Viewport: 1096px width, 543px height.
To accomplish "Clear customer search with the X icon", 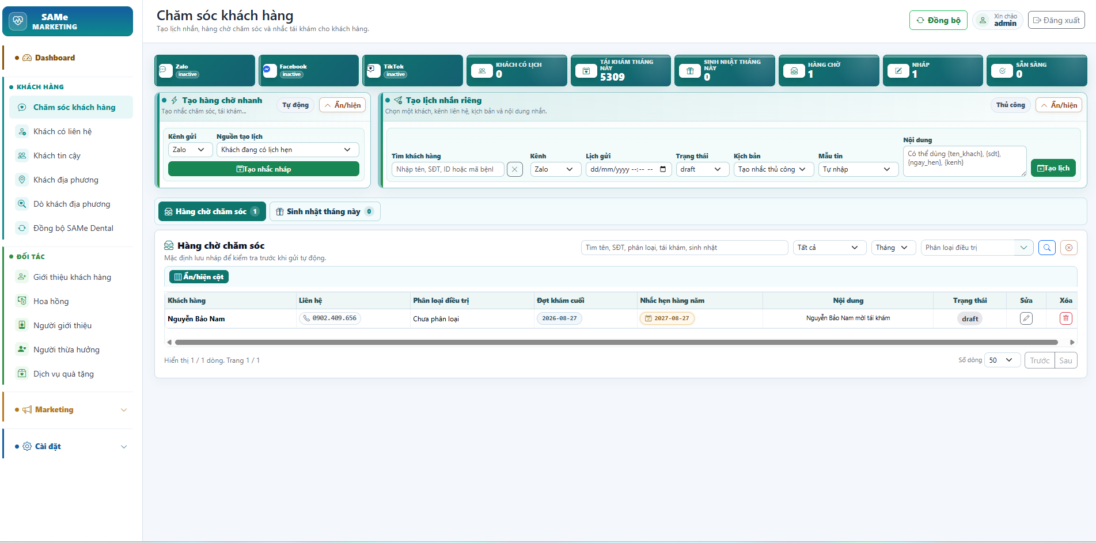I will click(x=515, y=169).
